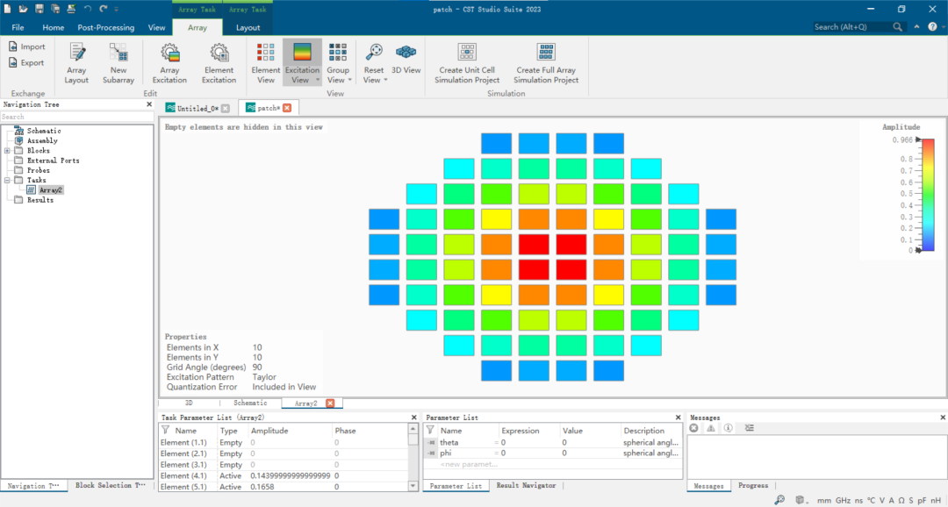
Task: Collapse the ribbon with the up arrow
Action: pyautogui.click(x=917, y=26)
